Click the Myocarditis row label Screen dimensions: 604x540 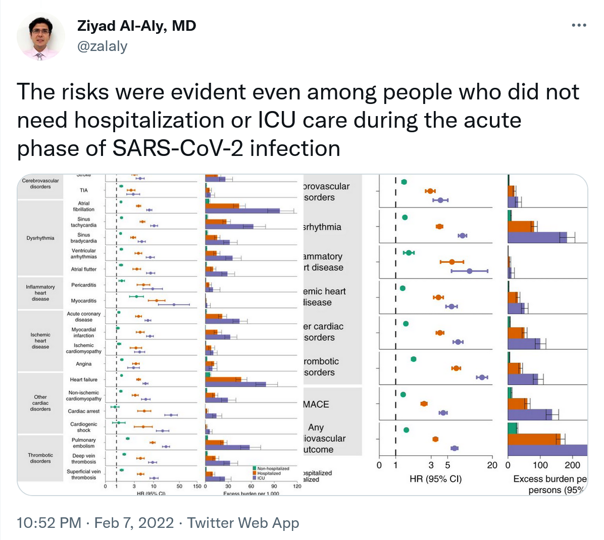click(x=84, y=301)
